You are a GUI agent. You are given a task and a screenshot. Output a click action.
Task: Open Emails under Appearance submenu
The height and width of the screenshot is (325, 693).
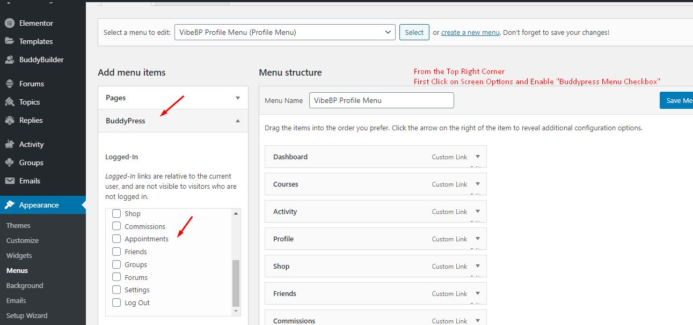pos(16,300)
